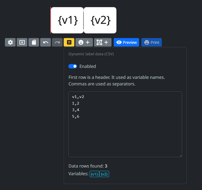Click the Preview button
The width and height of the screenshot is (202, 190).
(x=126, y=42)
